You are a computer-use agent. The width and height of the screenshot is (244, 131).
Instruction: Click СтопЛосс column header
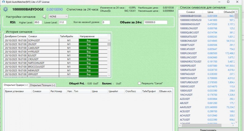click(x=133, y=91)
